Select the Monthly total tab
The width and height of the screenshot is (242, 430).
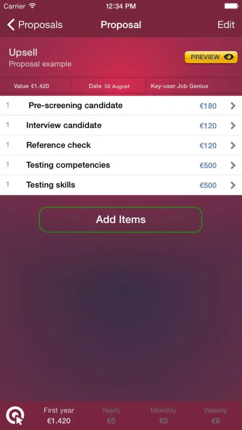163,415
